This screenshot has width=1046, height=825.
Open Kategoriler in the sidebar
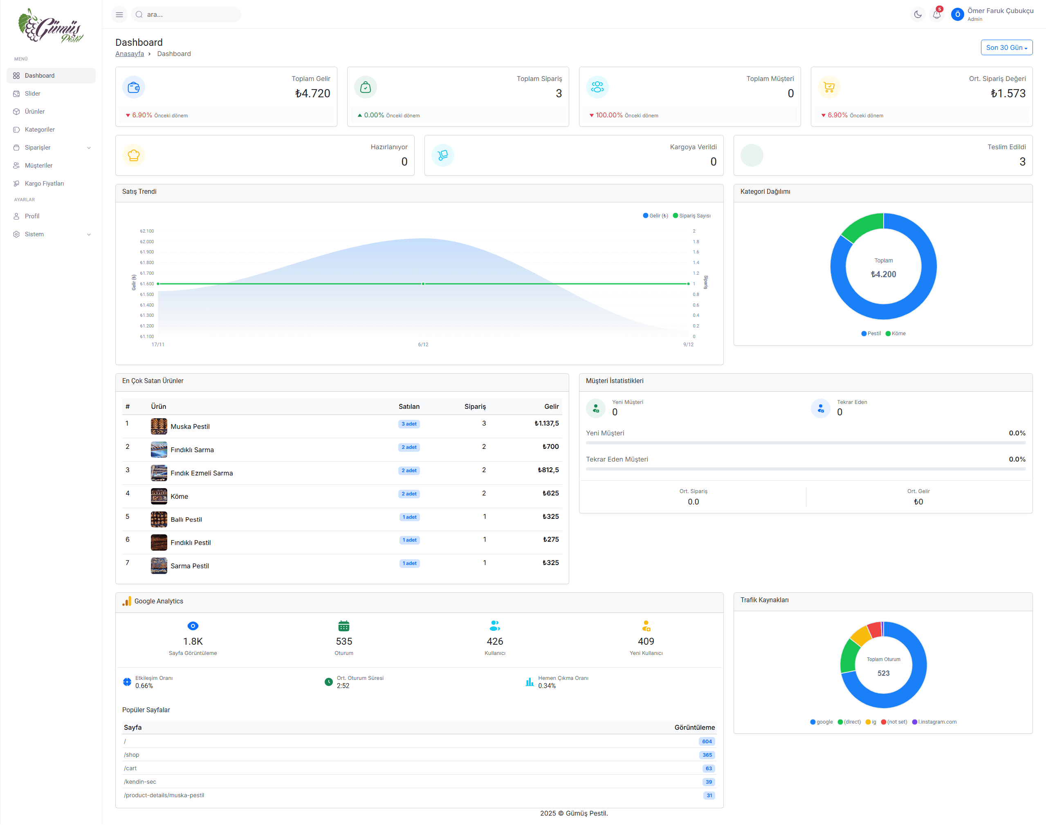(51, 130)
